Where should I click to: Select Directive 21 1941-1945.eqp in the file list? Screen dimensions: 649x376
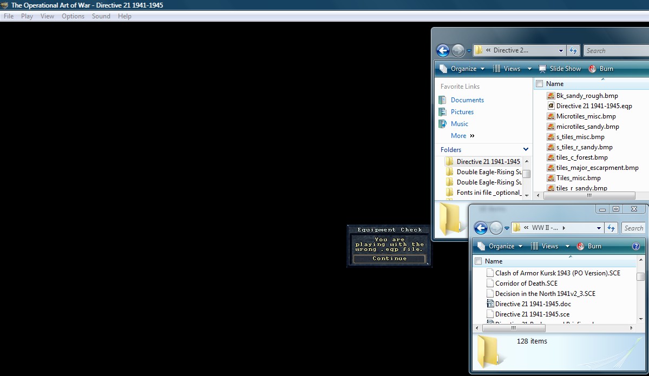click(592, 105)
